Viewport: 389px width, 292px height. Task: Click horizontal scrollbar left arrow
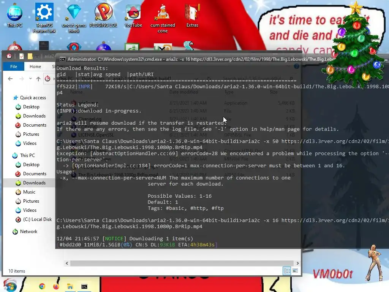click(67, 263)
